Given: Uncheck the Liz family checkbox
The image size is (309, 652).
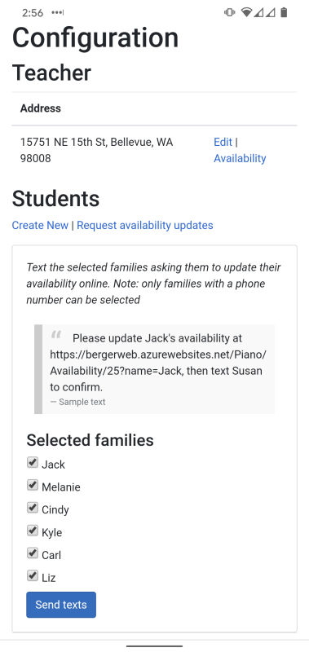Looking at the screenshot, I should [x=33, y=575].
